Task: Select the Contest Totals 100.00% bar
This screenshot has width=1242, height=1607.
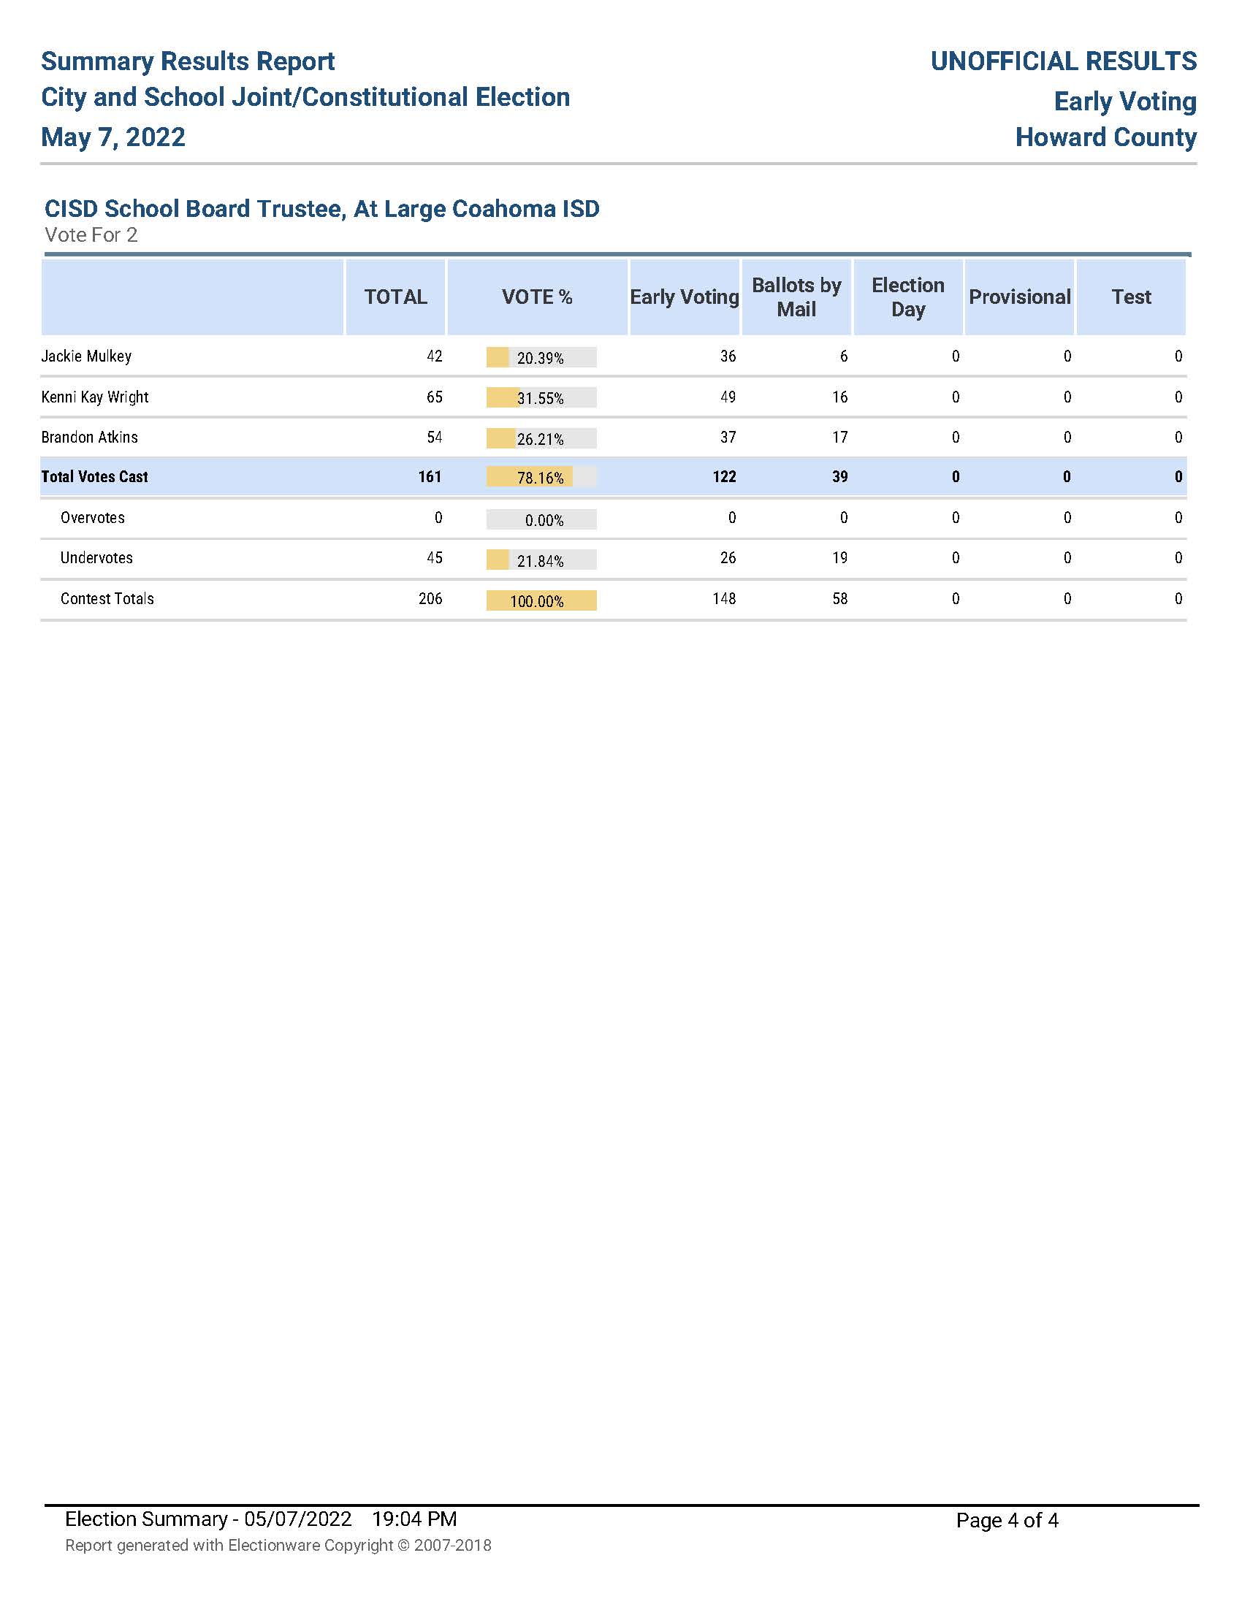Action: click(x=541, y=601)
